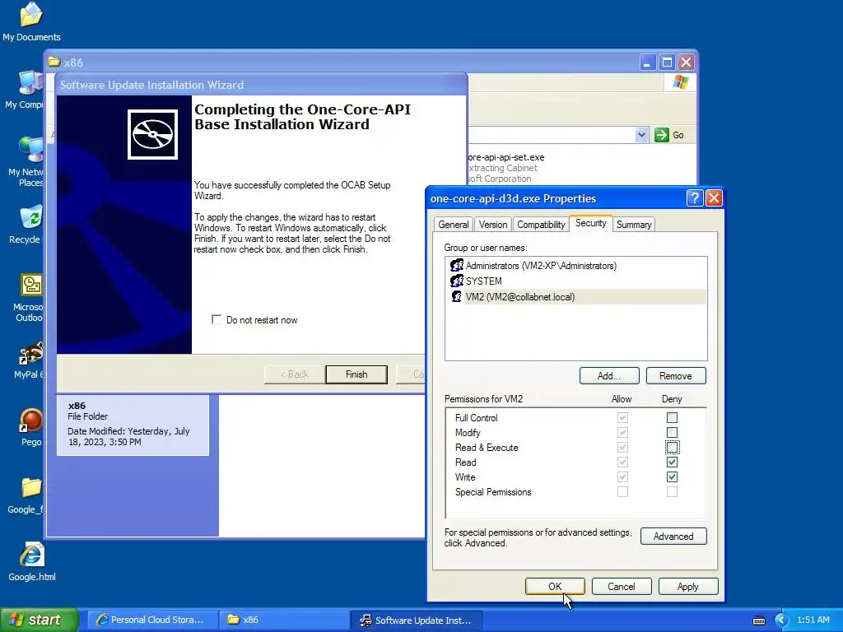Select the SYSTEM entry in list
Image resolution: width=843 pixels, height=632 pixels.
(x=575, y=281)
